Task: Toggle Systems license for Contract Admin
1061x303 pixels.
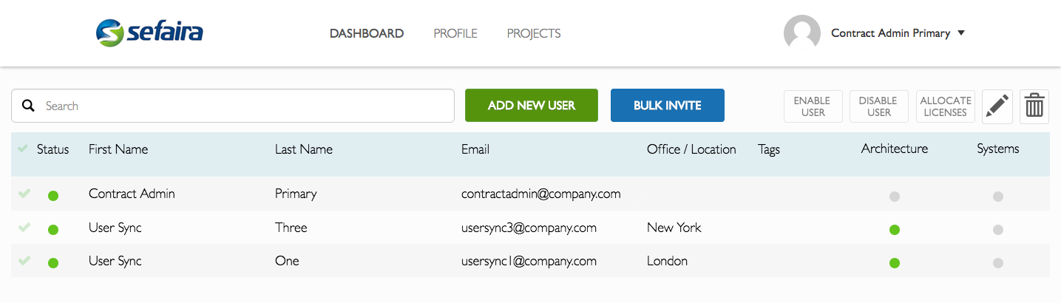Action: 998,197
